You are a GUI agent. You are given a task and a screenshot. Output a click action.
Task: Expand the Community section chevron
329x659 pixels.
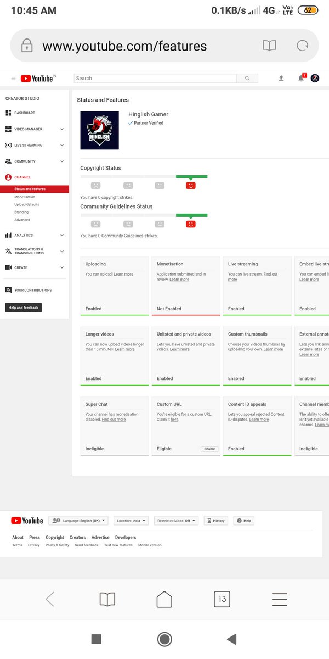[x=62, y=161]
